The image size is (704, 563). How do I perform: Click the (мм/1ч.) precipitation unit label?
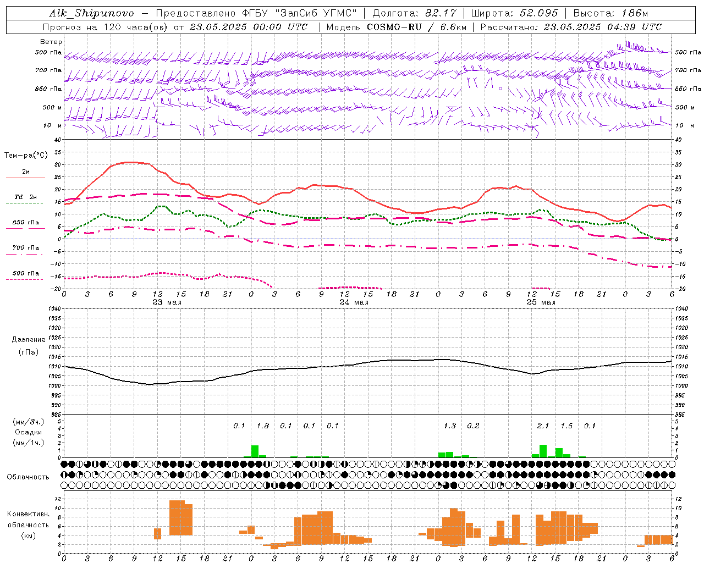pyautogui.click(x=28, y=443)
